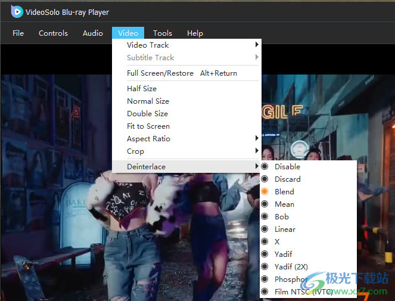
Task: Select the Discard deinterlace mode
Action: point(308,179)
